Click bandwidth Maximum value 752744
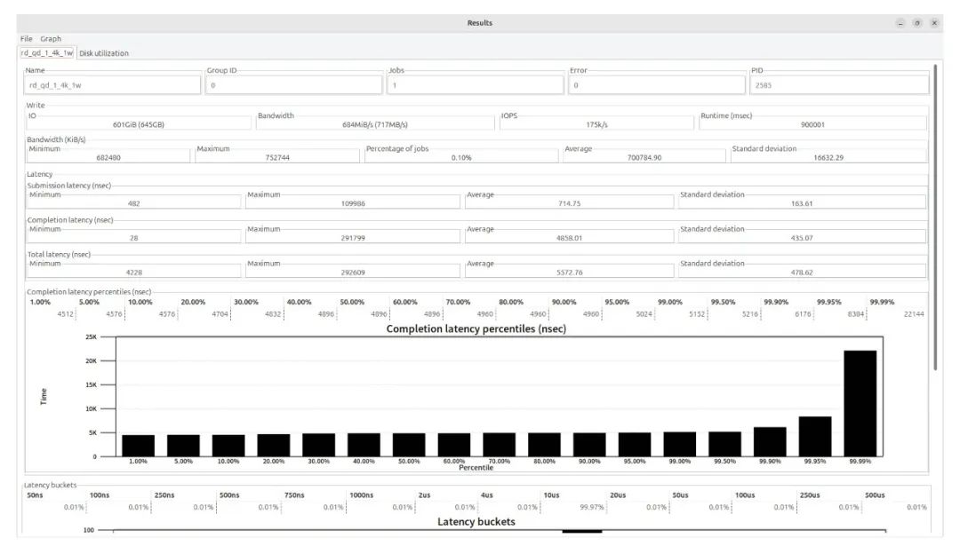This screenshot has width=960, height=554. point(277,157)
